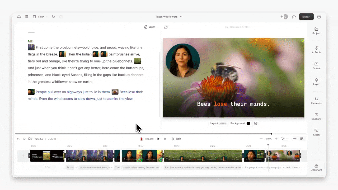Click the script text 'Bees lose their'

(131, 92)
